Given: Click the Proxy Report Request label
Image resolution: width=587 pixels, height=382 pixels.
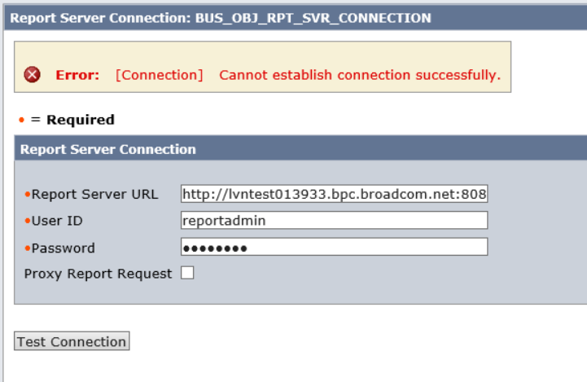Looking at the screenshot, I should click(98, 274).
